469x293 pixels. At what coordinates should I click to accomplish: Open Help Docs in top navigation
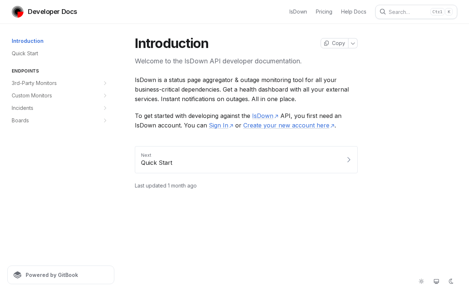pyautogui.click(x=354, y=12)
